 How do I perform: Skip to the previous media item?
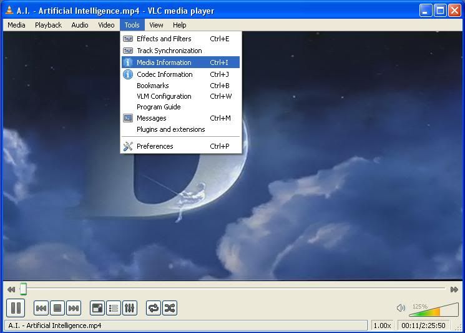tap(41, 308)
